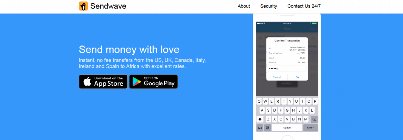
Task: Click the Sendwave penguin logo icon
Action: pyautogui.click(x=83, y=6)
